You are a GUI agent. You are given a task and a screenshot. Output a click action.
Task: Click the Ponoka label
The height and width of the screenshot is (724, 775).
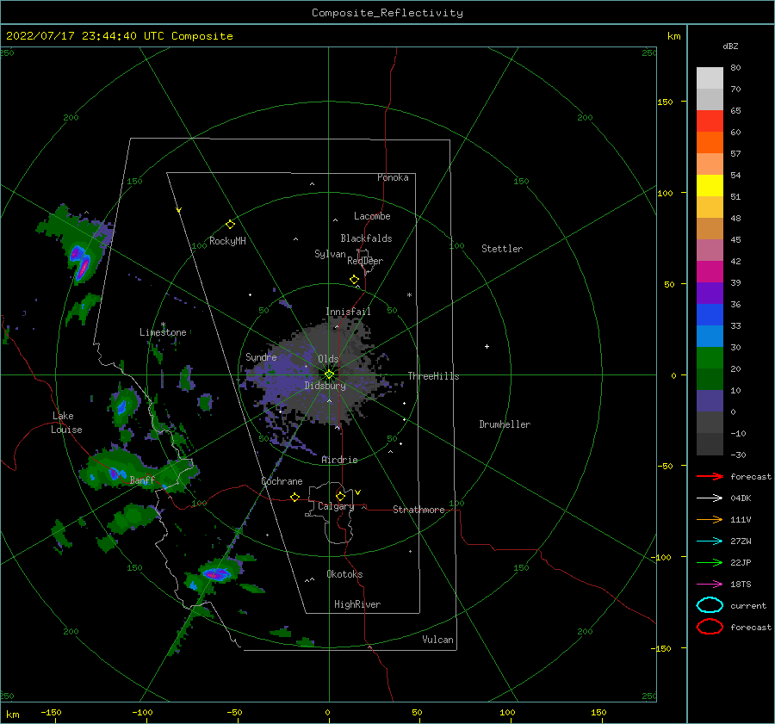[x=393, y=177]
